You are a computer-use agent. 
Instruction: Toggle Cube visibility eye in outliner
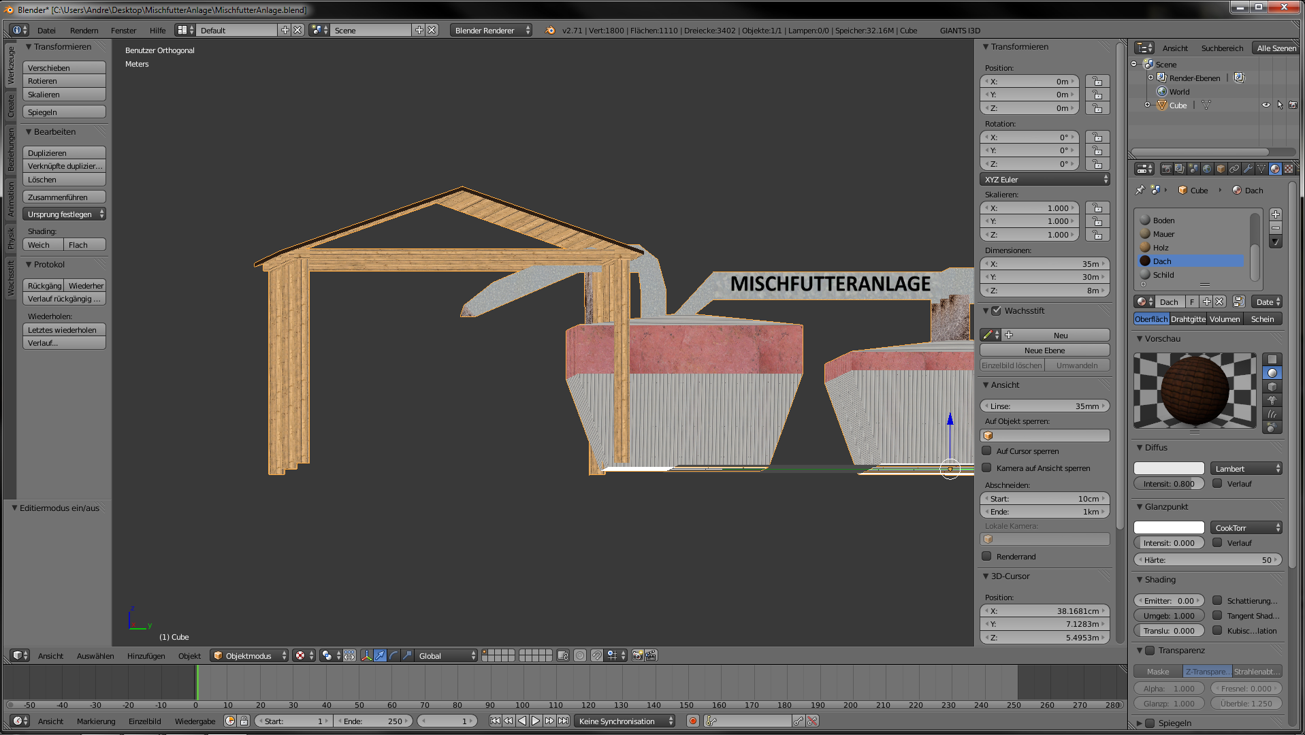[x=1266, y=105]
